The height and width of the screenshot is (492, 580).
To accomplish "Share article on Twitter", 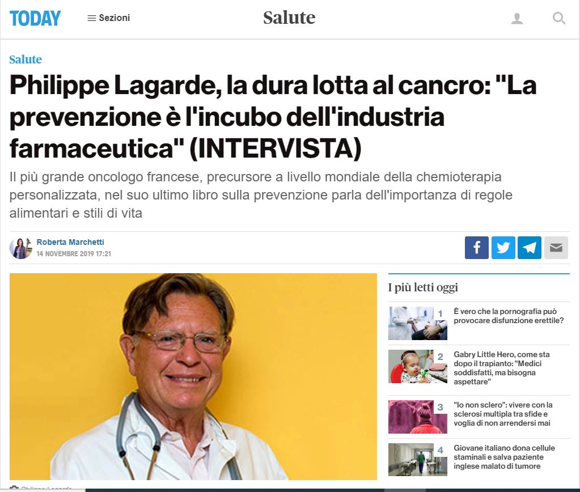I will point(503,248).
